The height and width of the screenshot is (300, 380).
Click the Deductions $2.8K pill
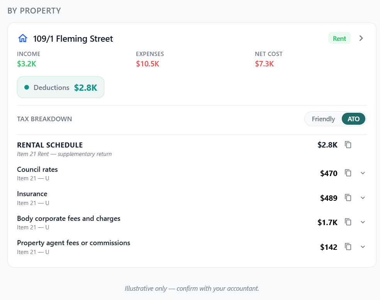tap(61, 87)
